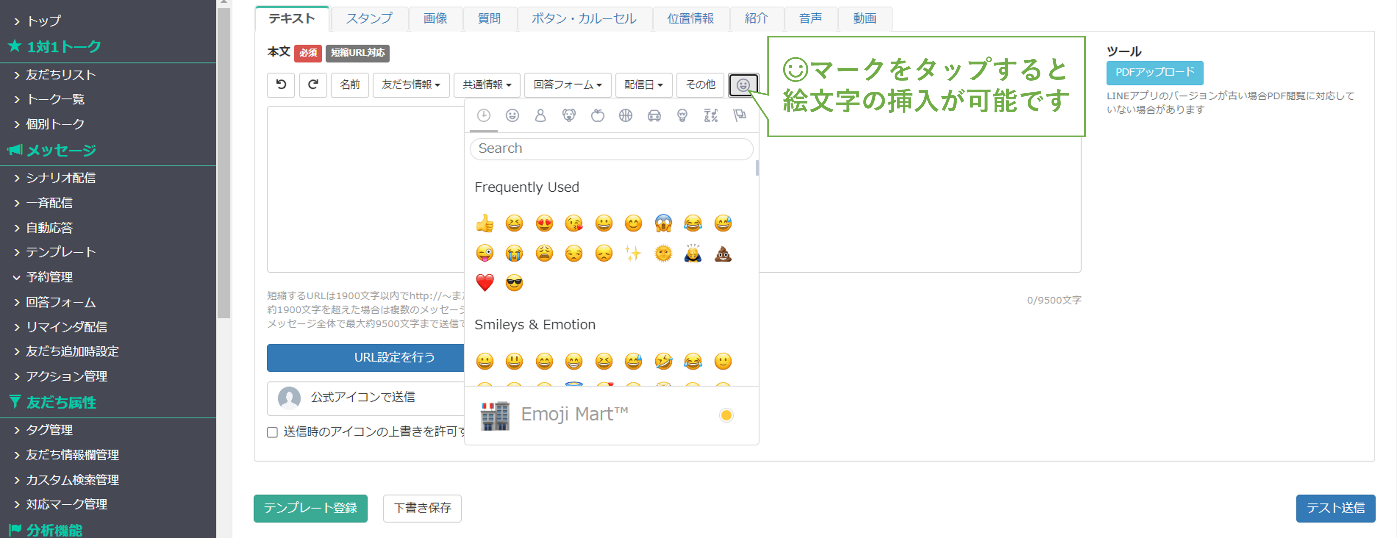The width and height of the screenshot is (1397, 538).
Task: Insert the red heart emoji
Action: pos(485,282)
